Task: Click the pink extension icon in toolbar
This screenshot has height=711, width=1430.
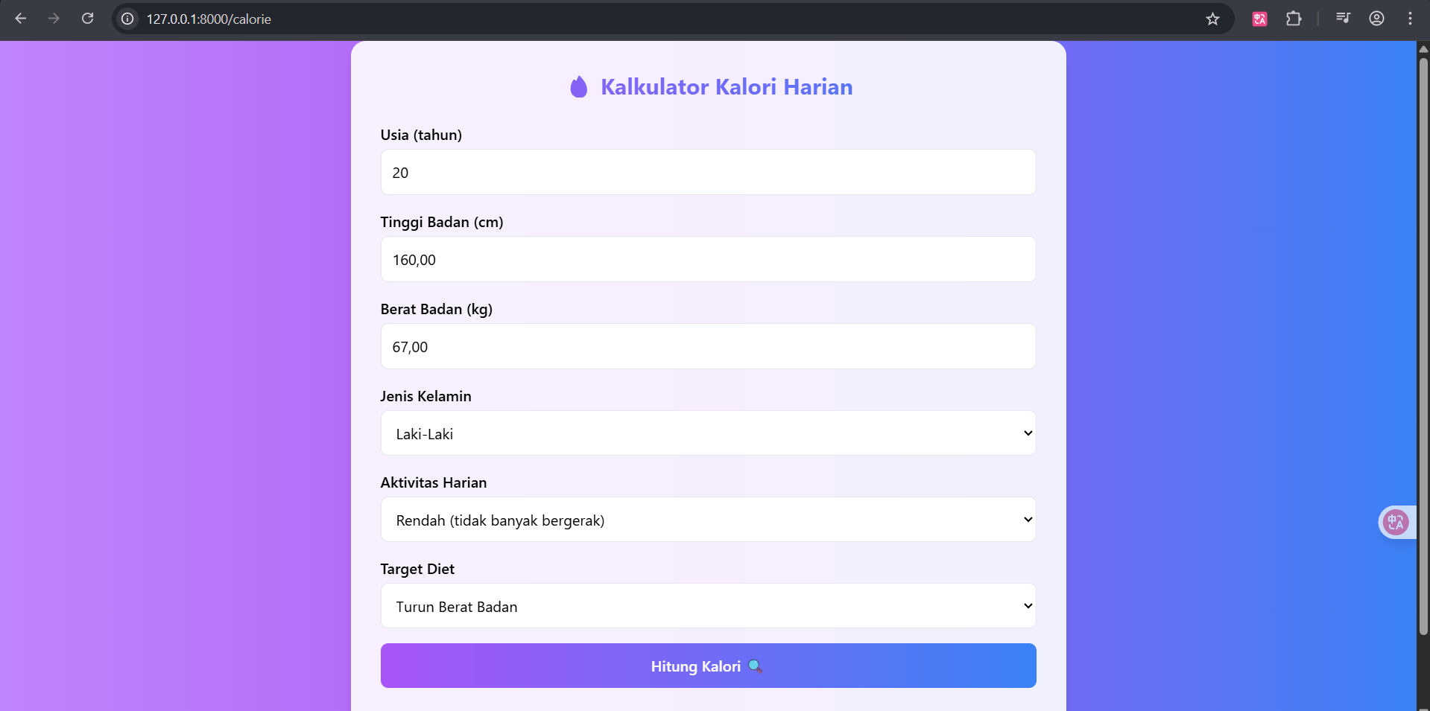Action: coord(1259,19)
